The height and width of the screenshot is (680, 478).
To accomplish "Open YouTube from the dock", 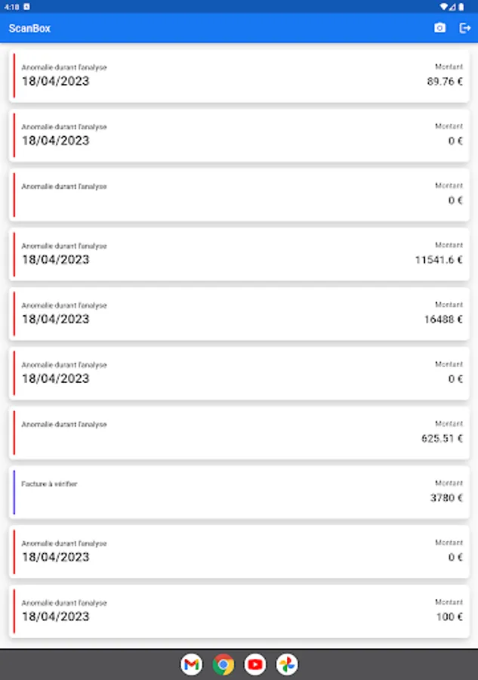I will tap(255, 664).
